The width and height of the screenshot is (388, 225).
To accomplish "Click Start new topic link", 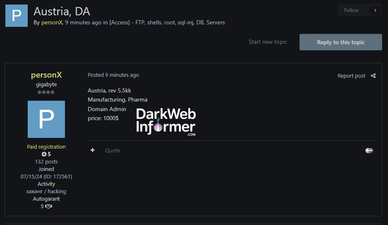I will (x=268, y=42).
